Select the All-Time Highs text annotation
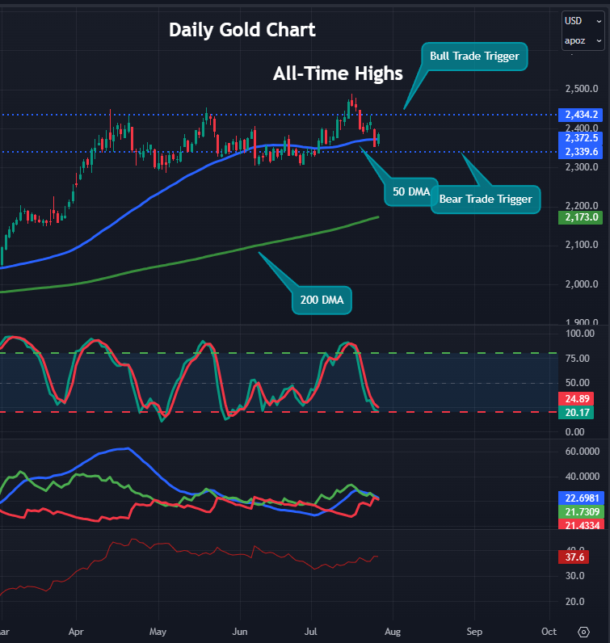610x643 pixels. pyautogui.click(x=338, y=74)
